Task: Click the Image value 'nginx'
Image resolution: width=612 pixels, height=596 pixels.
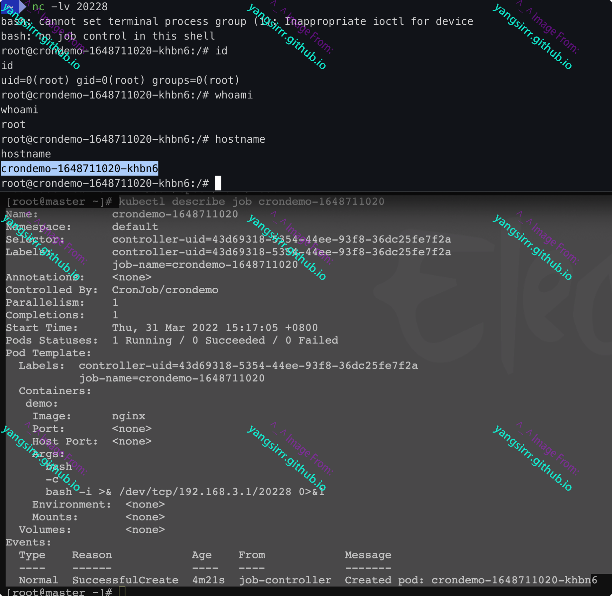Action: [129, 416]
